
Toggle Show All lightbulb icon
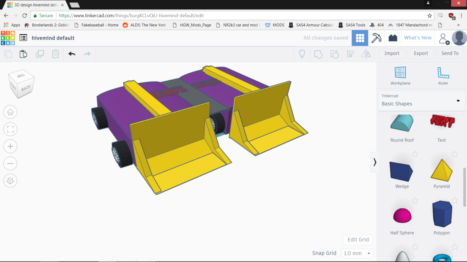pyautogui.click(x=302, y=54)
